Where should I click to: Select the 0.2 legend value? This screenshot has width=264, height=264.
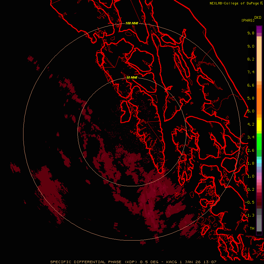point(251,189)
